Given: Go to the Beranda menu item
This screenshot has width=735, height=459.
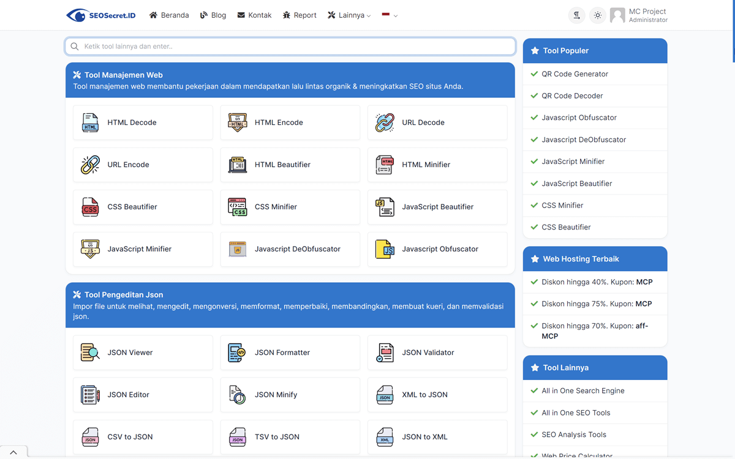Looking at the screenshot, I should point(169,15).
